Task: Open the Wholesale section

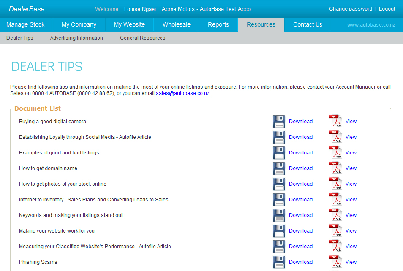Action: 176,24
